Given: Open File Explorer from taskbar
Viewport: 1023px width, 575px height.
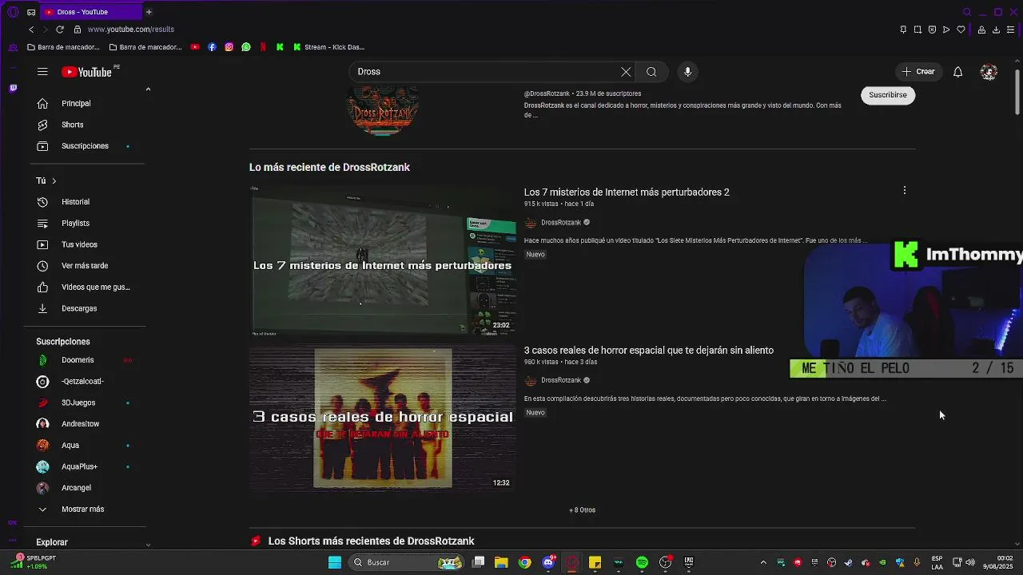Looking at the screenshot, I should 501,562.
